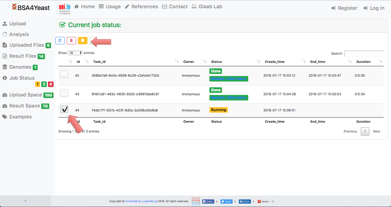
Task: Select the checkbox for job 43
Action: [64, 93]
